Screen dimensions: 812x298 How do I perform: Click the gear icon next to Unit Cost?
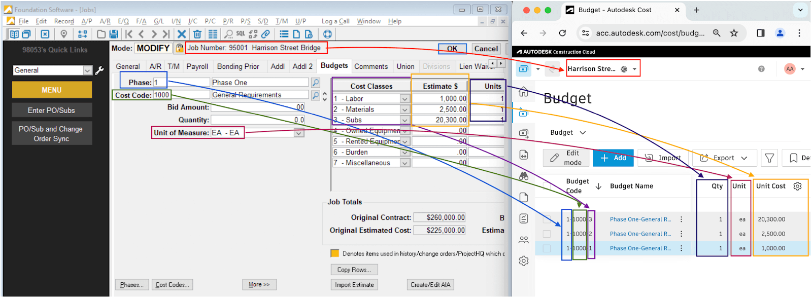797,186
